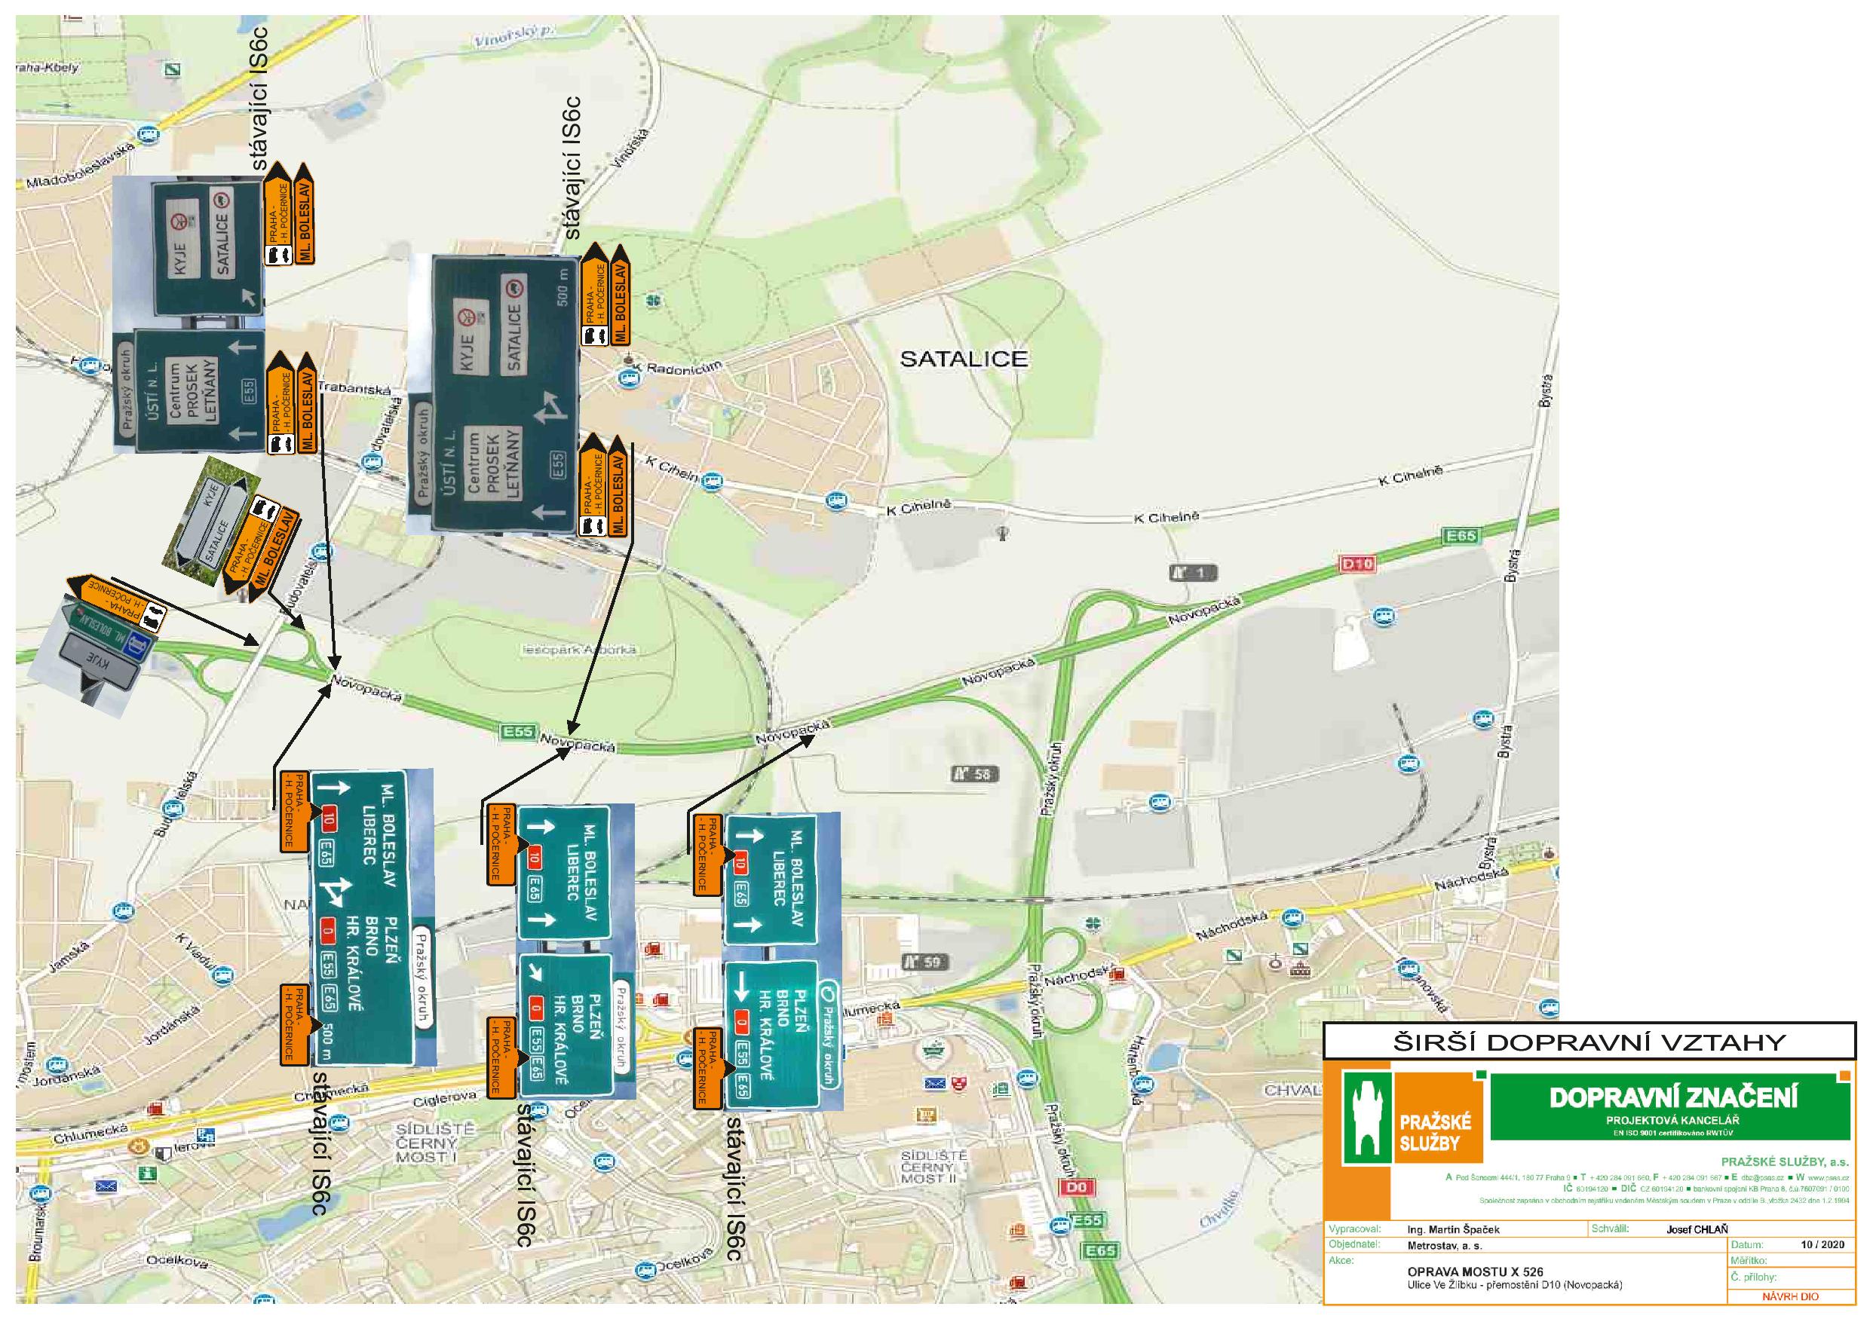Image resolution: width=1870 pixels, height=1322 pixels.
Task: Select the red D10 motorway shield
Action: tap(1357, 563)
